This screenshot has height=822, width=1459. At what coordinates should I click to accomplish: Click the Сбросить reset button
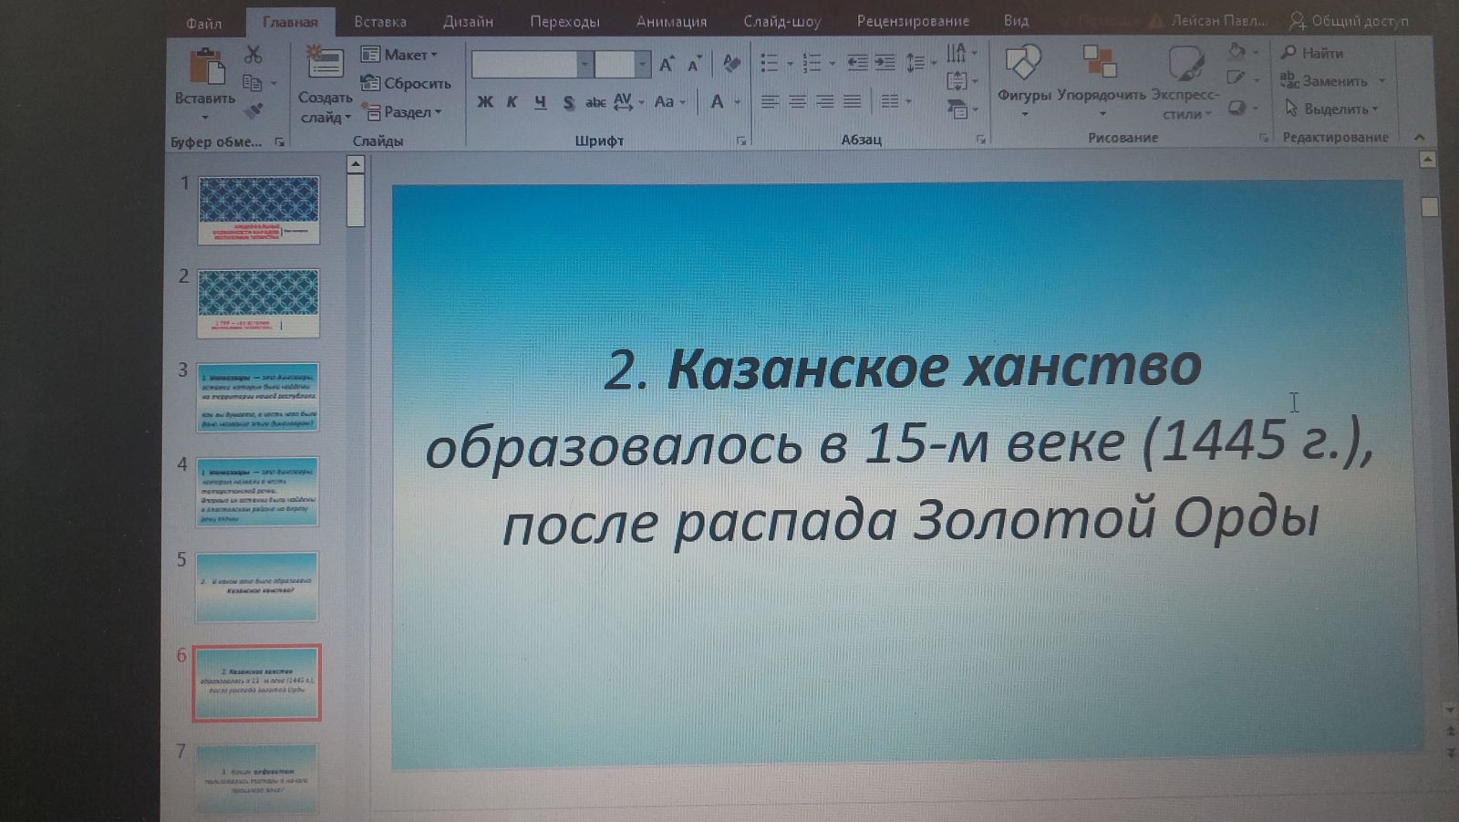point(407,83)
